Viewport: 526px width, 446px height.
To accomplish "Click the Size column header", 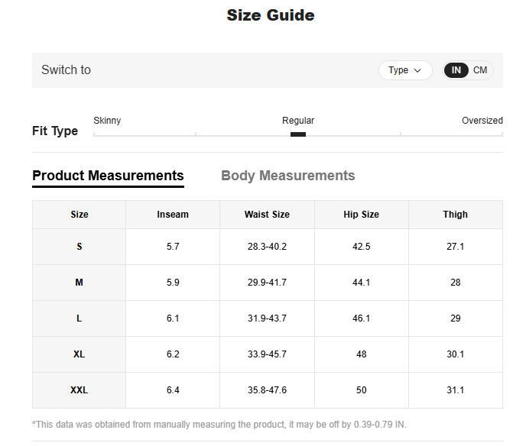I will [x=80, y=215].
